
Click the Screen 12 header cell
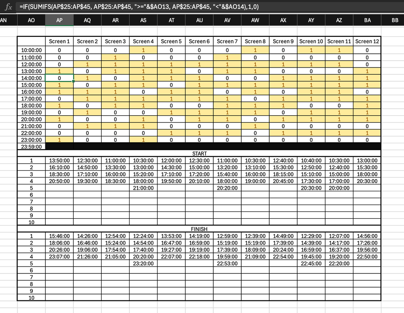click(367, 41)
